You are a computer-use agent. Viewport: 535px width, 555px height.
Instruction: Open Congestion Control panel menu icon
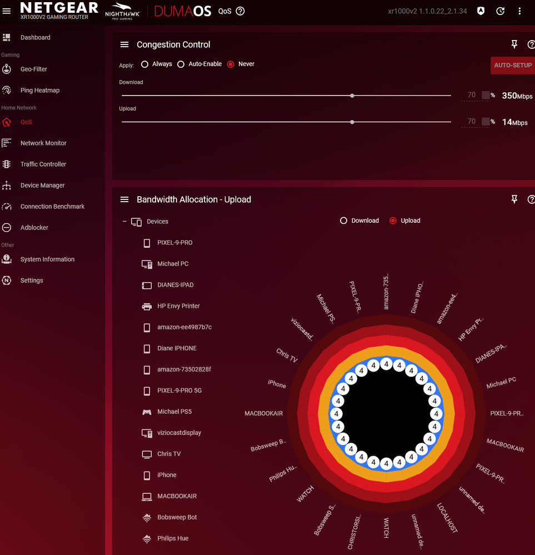[x=124, y=44]
